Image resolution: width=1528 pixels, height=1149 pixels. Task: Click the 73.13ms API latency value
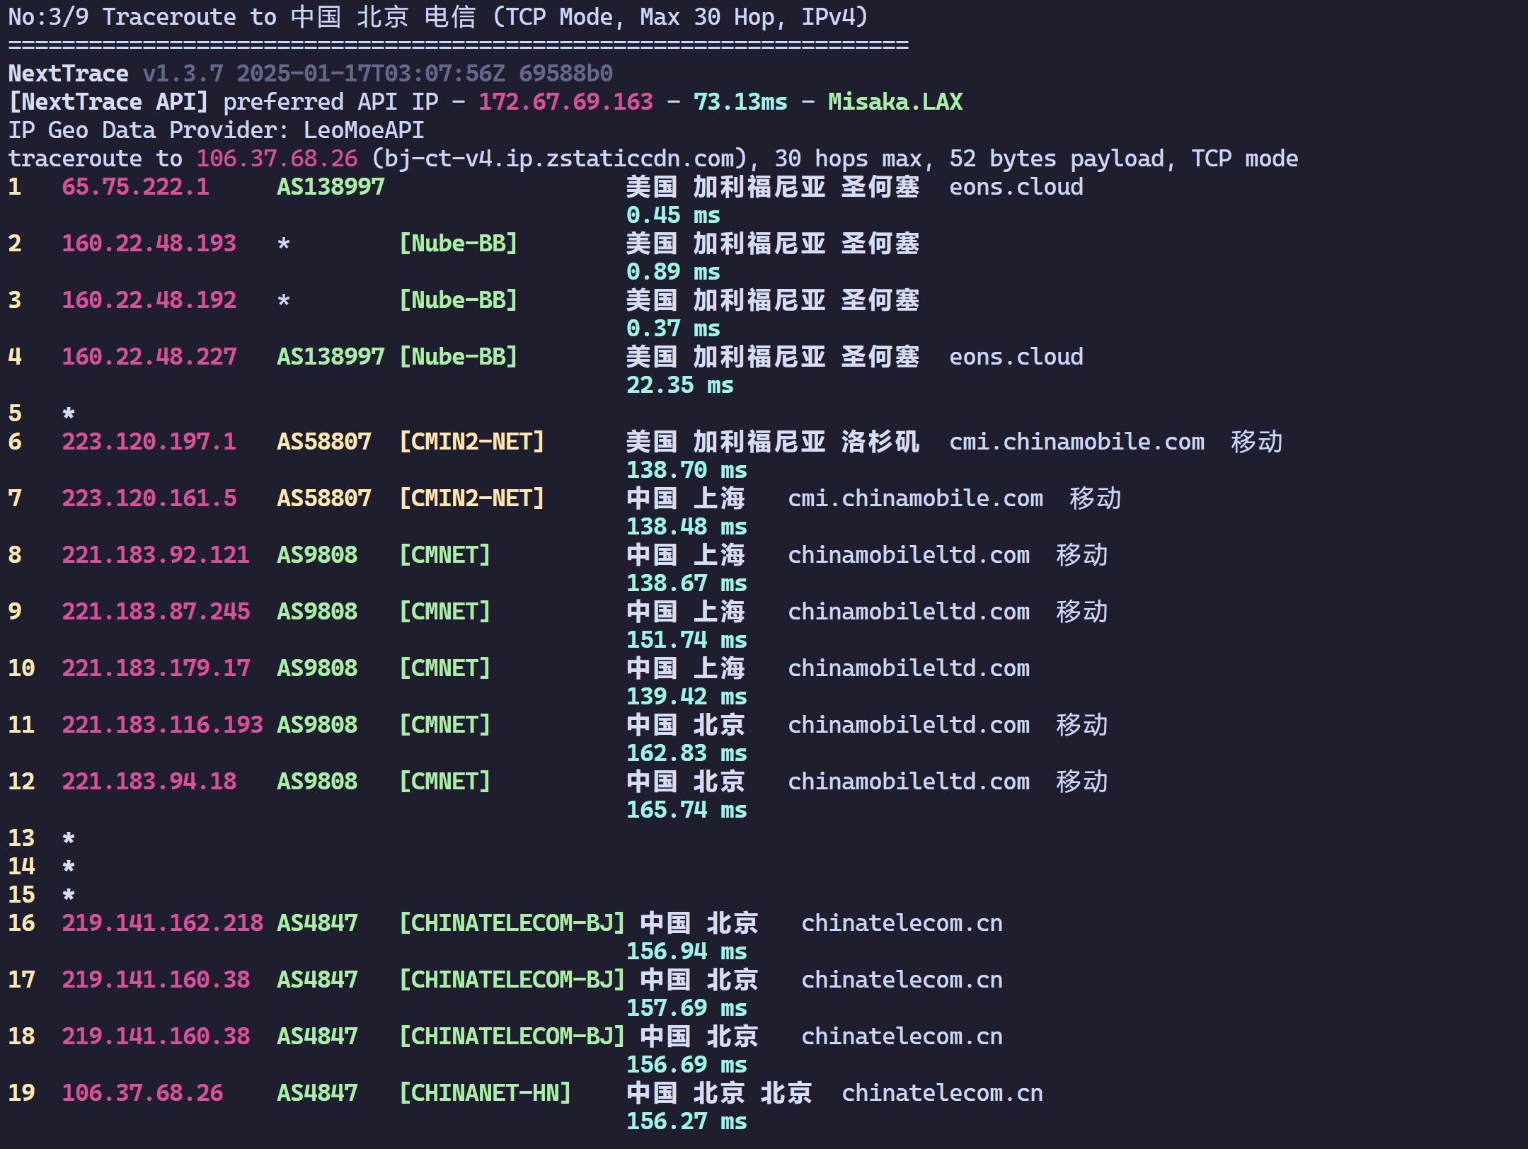[x=740, y=102]
